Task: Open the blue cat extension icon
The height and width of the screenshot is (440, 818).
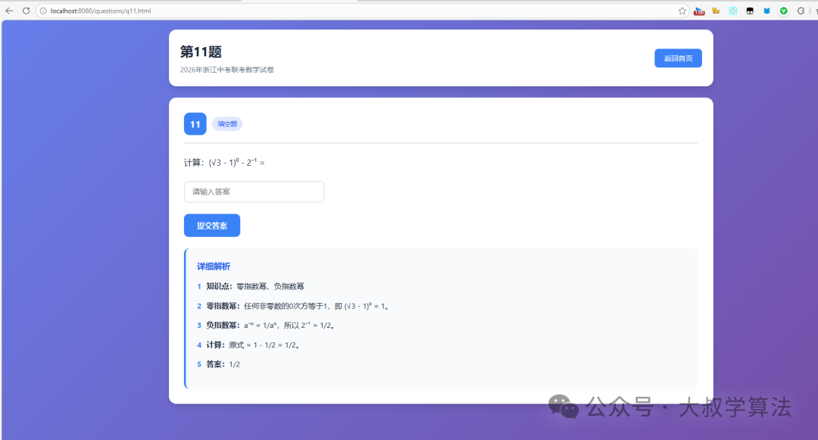Action: pyautogui.click(x=766, y=11)
